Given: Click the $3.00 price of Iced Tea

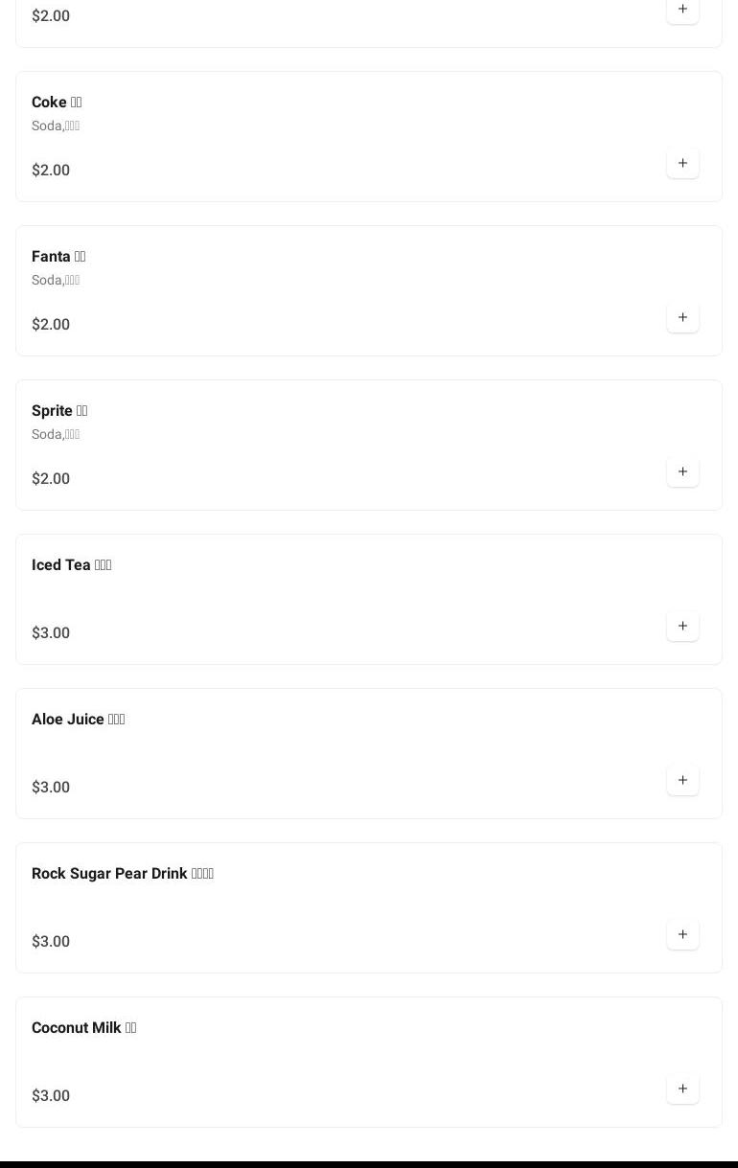Looking at the screenshot, I should [51, 633].
